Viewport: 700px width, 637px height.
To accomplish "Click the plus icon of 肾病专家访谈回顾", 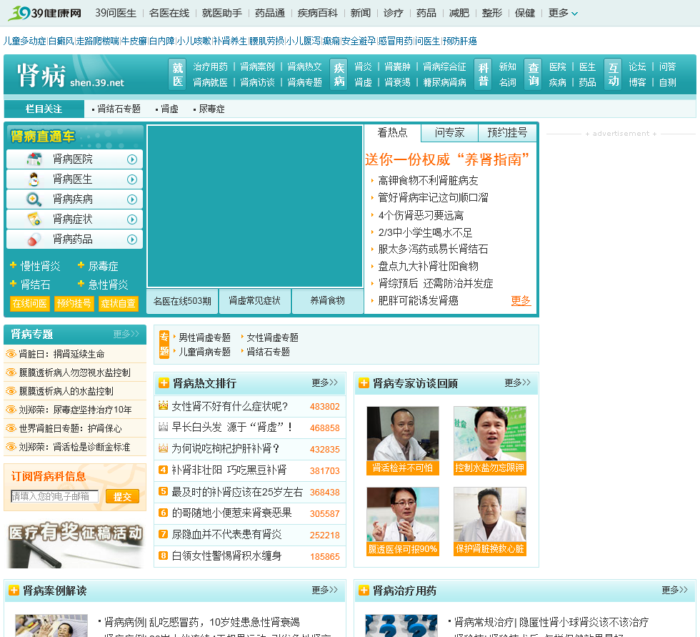I will [364, 383].
